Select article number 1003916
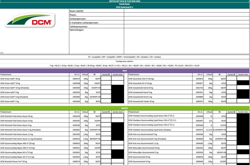 click(x=76, y=139)
